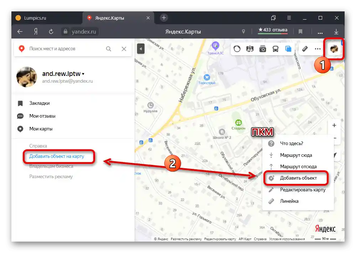Click the Набережная ул. street label

(187, 85)
